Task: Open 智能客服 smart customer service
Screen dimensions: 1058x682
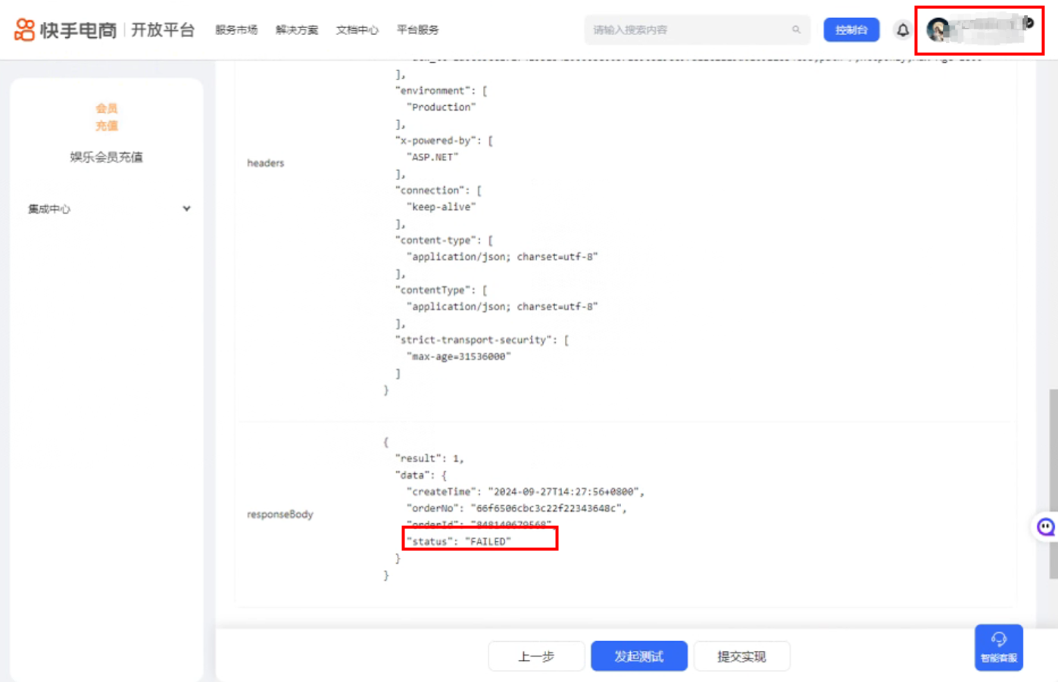Action: pyautogui.click(x=998, y=647)
